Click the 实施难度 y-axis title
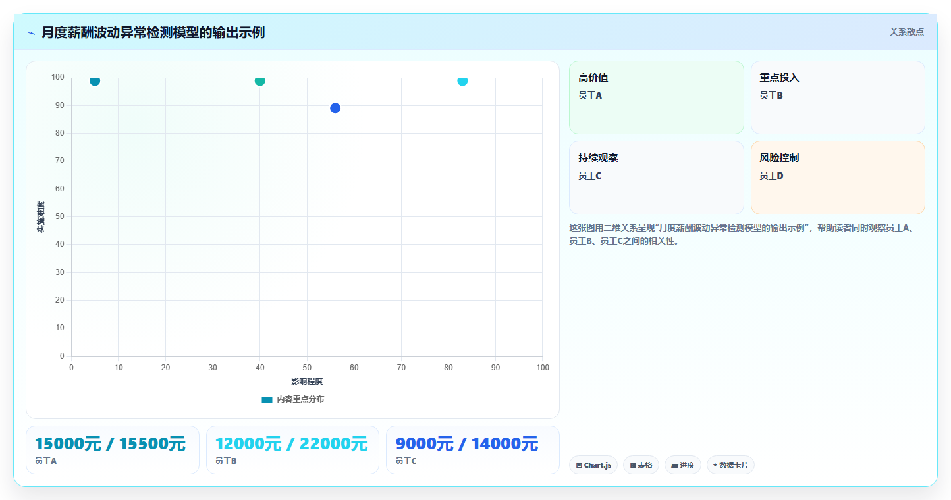This screenshot has height=500, width=951. [40, 217]
